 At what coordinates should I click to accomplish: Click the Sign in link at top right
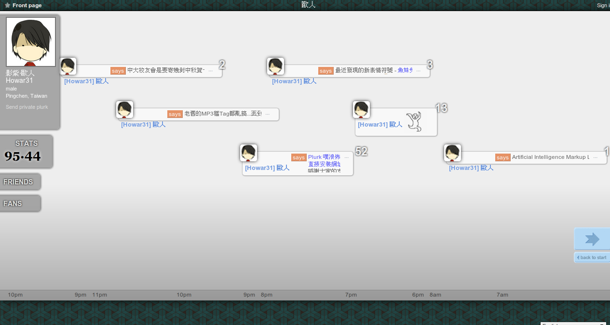(603, 5)
